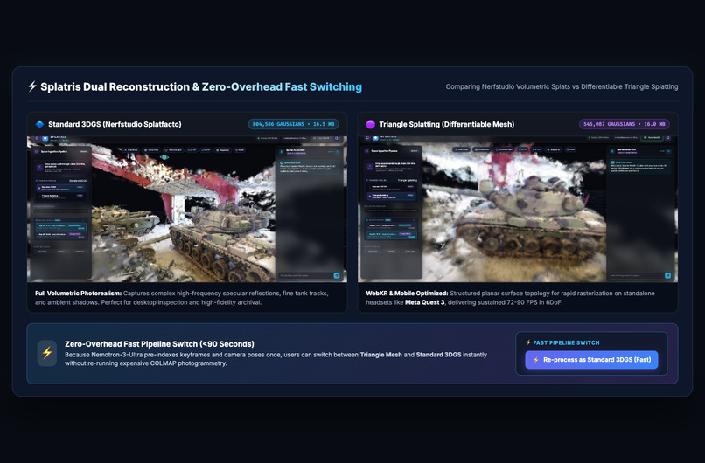705x463 pixels.
Task: Click the purple circle icon beside Triangle Splatting
Action: click(371, 124)
